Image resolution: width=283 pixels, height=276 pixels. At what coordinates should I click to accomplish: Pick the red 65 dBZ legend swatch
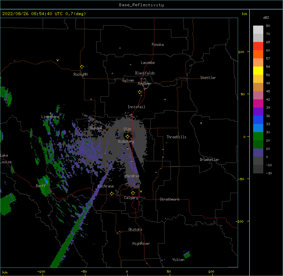[258, 46]
